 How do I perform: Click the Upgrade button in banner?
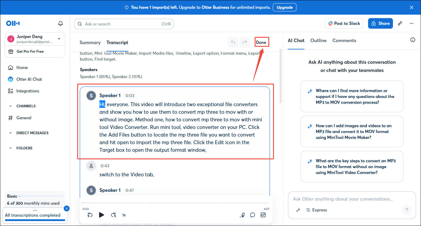tap(284, 7)
